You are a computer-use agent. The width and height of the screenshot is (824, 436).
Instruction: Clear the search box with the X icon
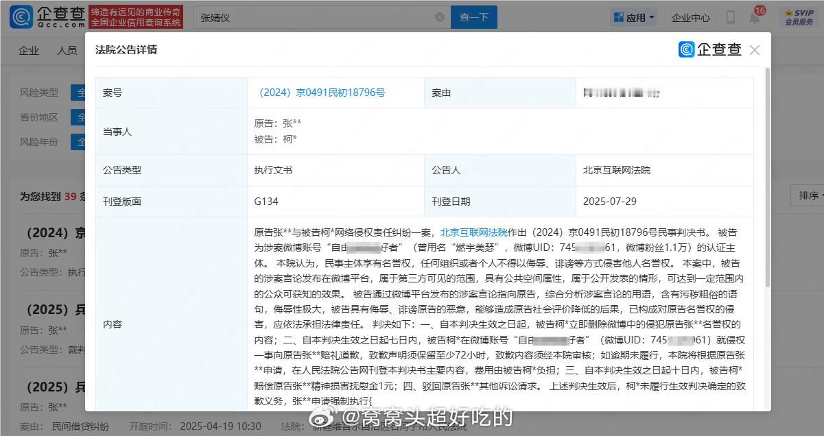click(x=439, y=18)
